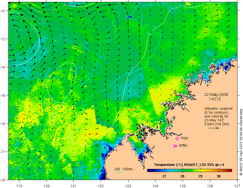Click the '0.5m/s (1kt 24h)' text
The image size is (243, 188).
point(216,124)
